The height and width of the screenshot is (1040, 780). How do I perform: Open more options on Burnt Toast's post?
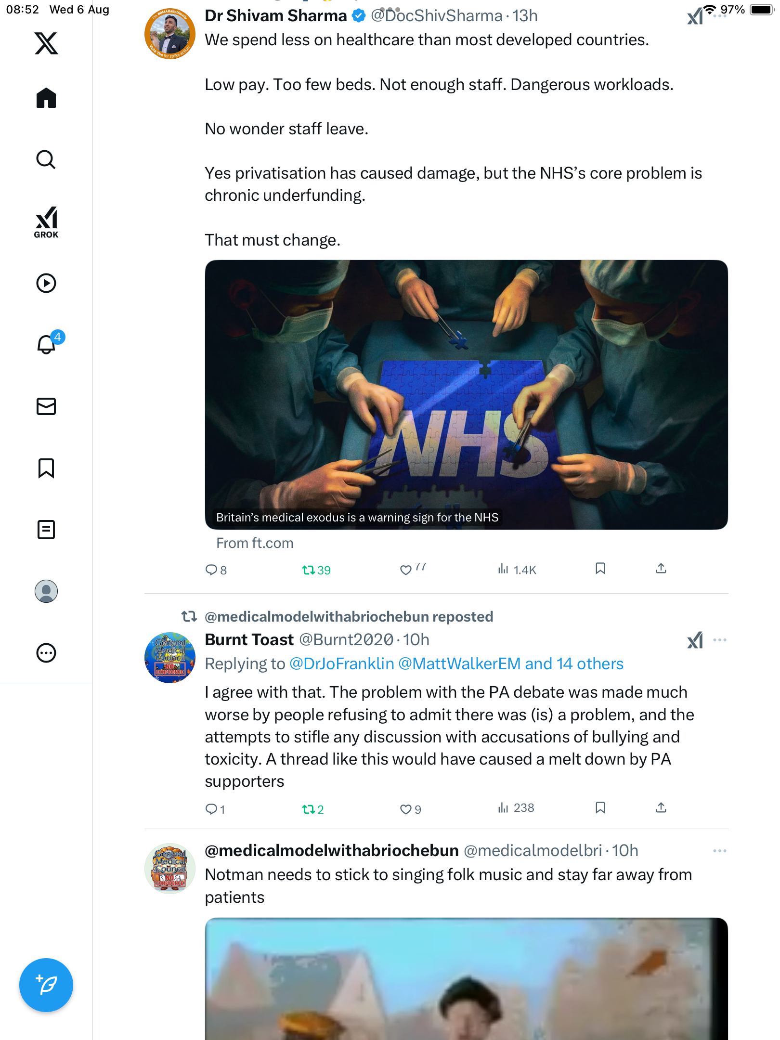tap(720, 640)
